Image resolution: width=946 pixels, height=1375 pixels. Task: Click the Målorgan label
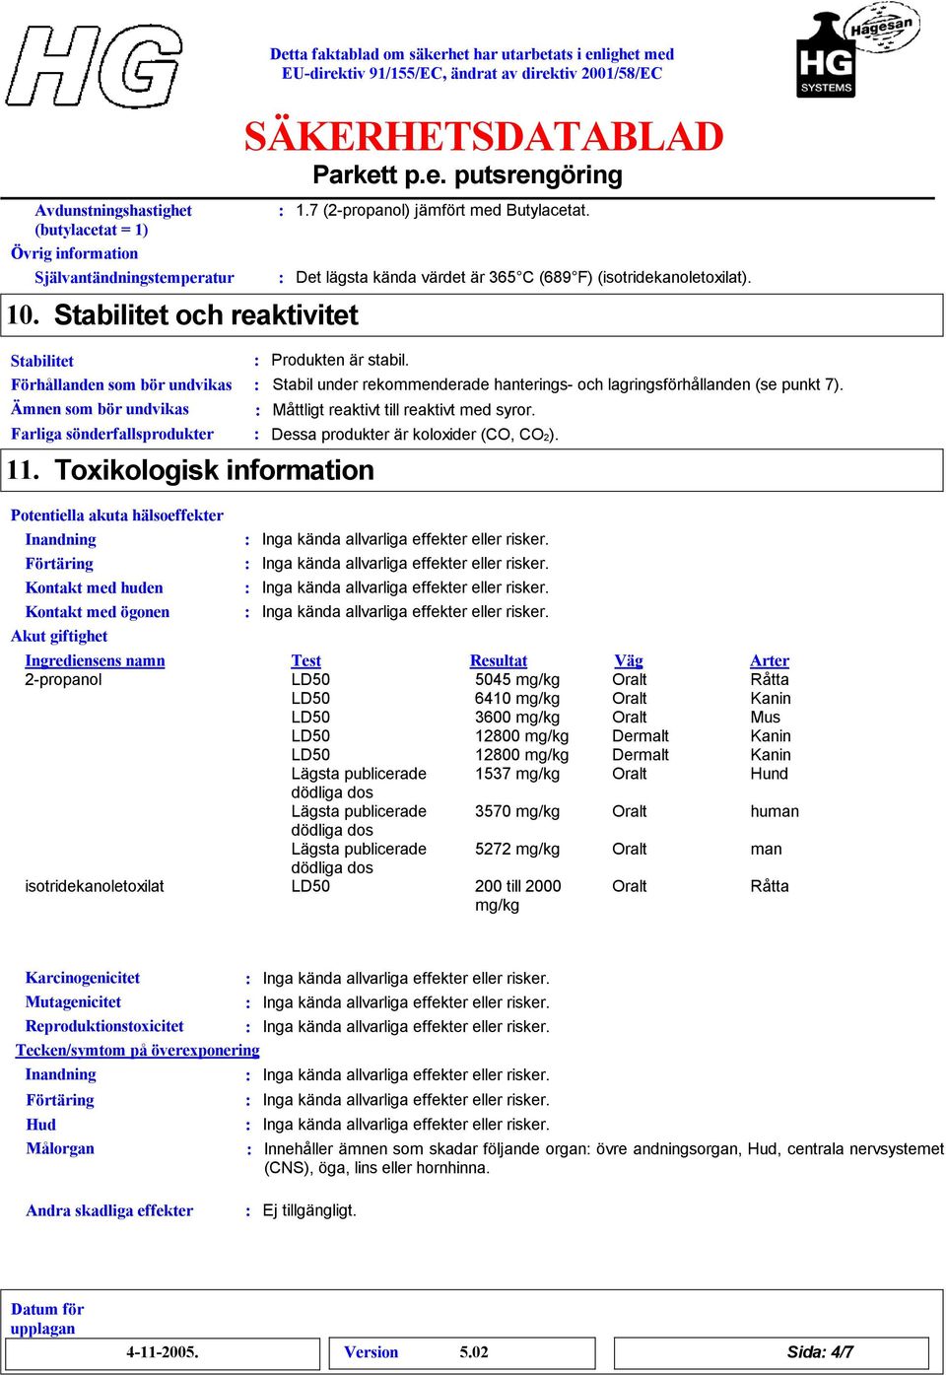click(60, 1148)
